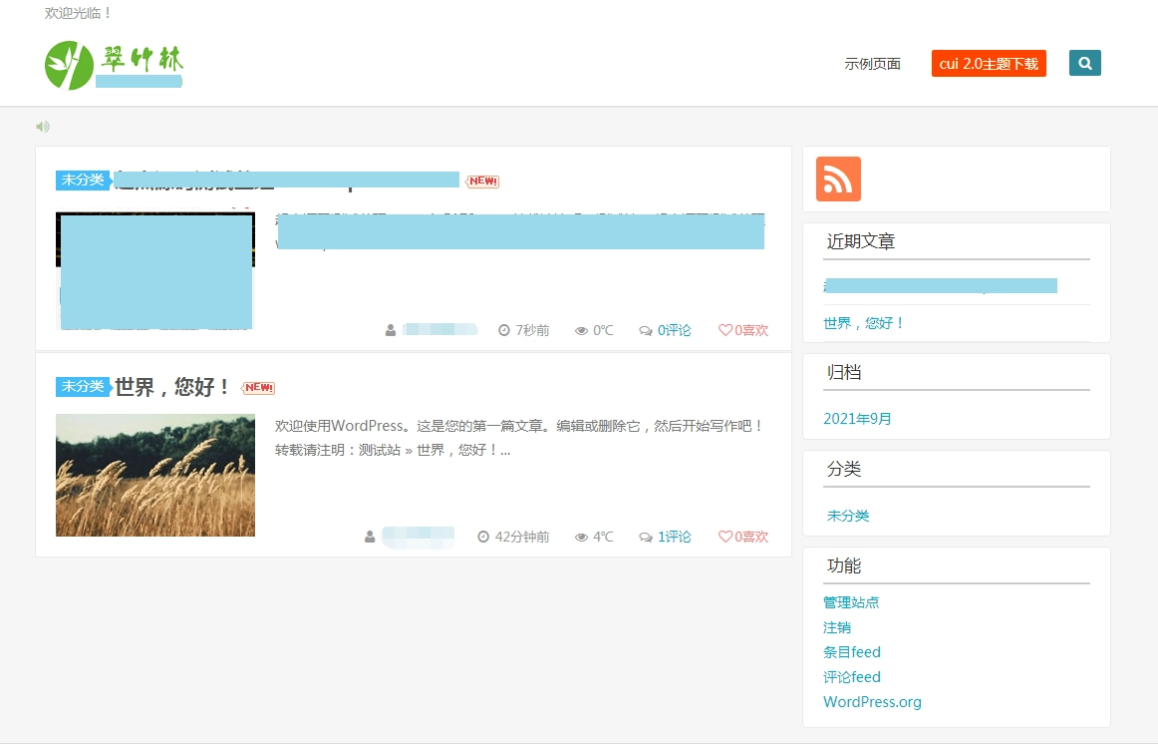Visit the WordPress.org link
1158x744 pixels.
[872, 702]
